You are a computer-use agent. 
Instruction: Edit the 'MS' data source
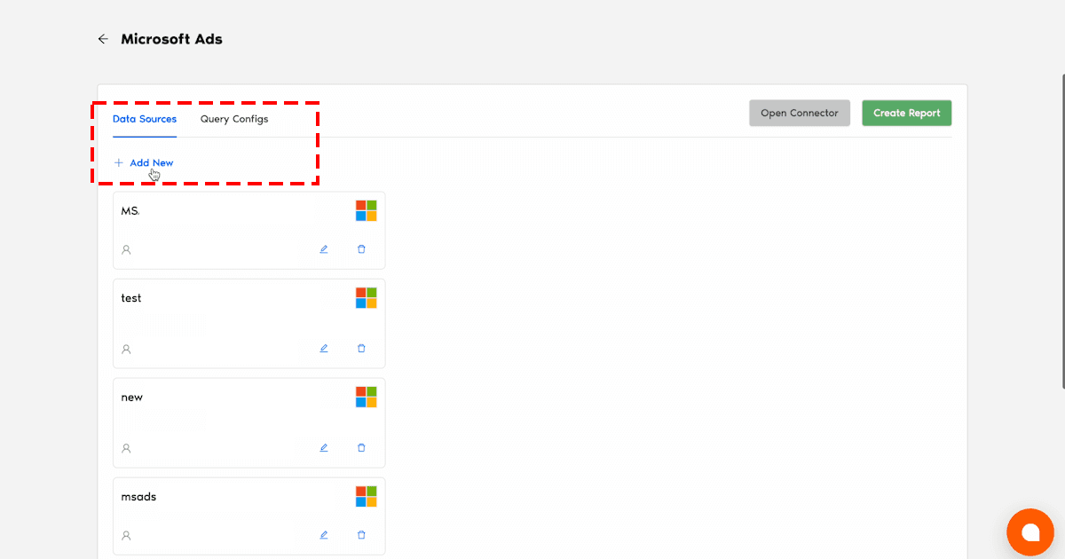(x=324, y=249)
